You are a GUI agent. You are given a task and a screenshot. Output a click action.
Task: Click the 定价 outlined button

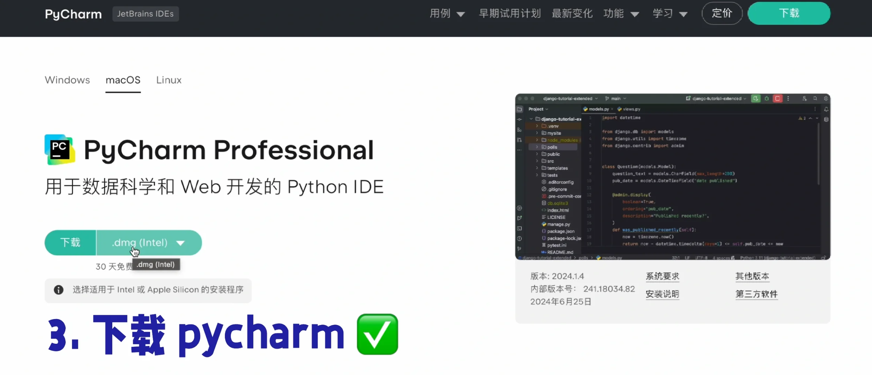722,13
